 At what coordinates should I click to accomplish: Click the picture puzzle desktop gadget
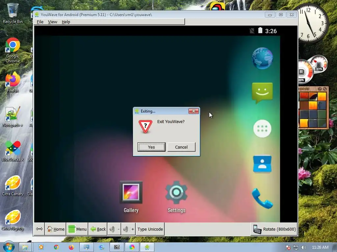pos(313,107)
